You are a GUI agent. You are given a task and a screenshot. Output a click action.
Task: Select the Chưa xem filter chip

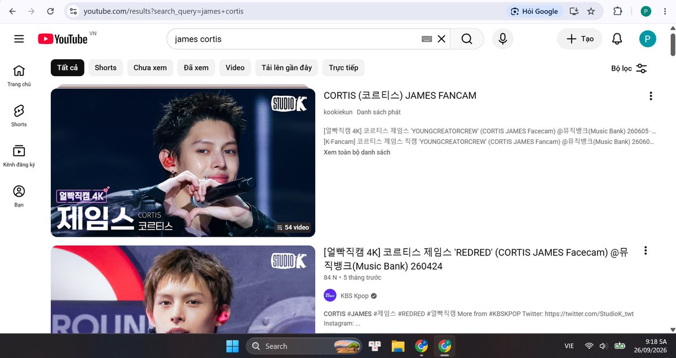coord(150,68)
